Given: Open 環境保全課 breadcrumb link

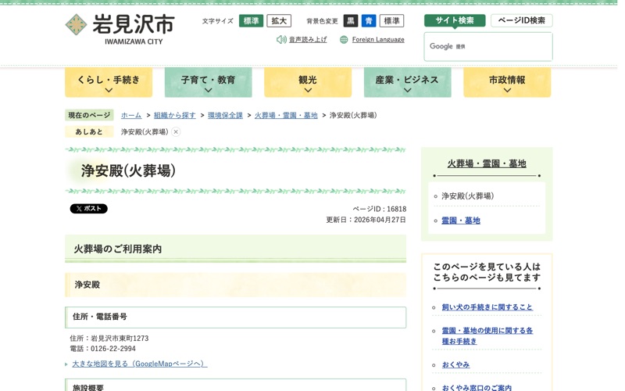Looking at the screenshot, I should pyautogui.click(x=225, y=115).
